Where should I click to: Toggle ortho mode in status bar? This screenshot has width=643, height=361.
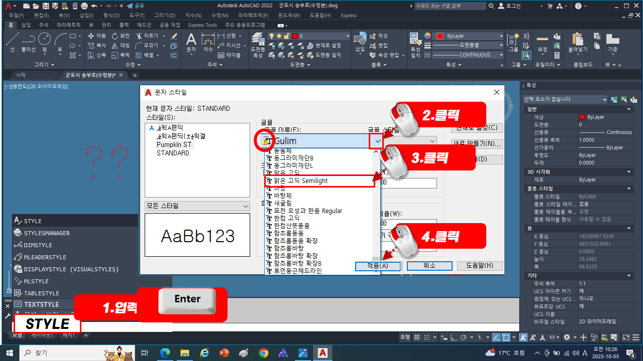click(453, 337)
